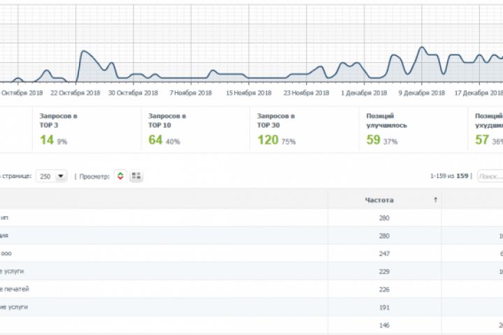Select the row with frequency 229
The image size is (503, 335).
click(251, 271)
